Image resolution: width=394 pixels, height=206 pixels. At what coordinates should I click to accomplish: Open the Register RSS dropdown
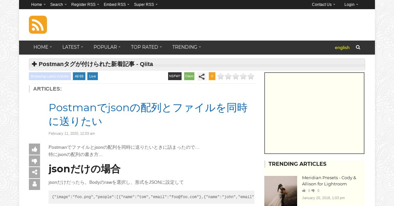[85, 5]
